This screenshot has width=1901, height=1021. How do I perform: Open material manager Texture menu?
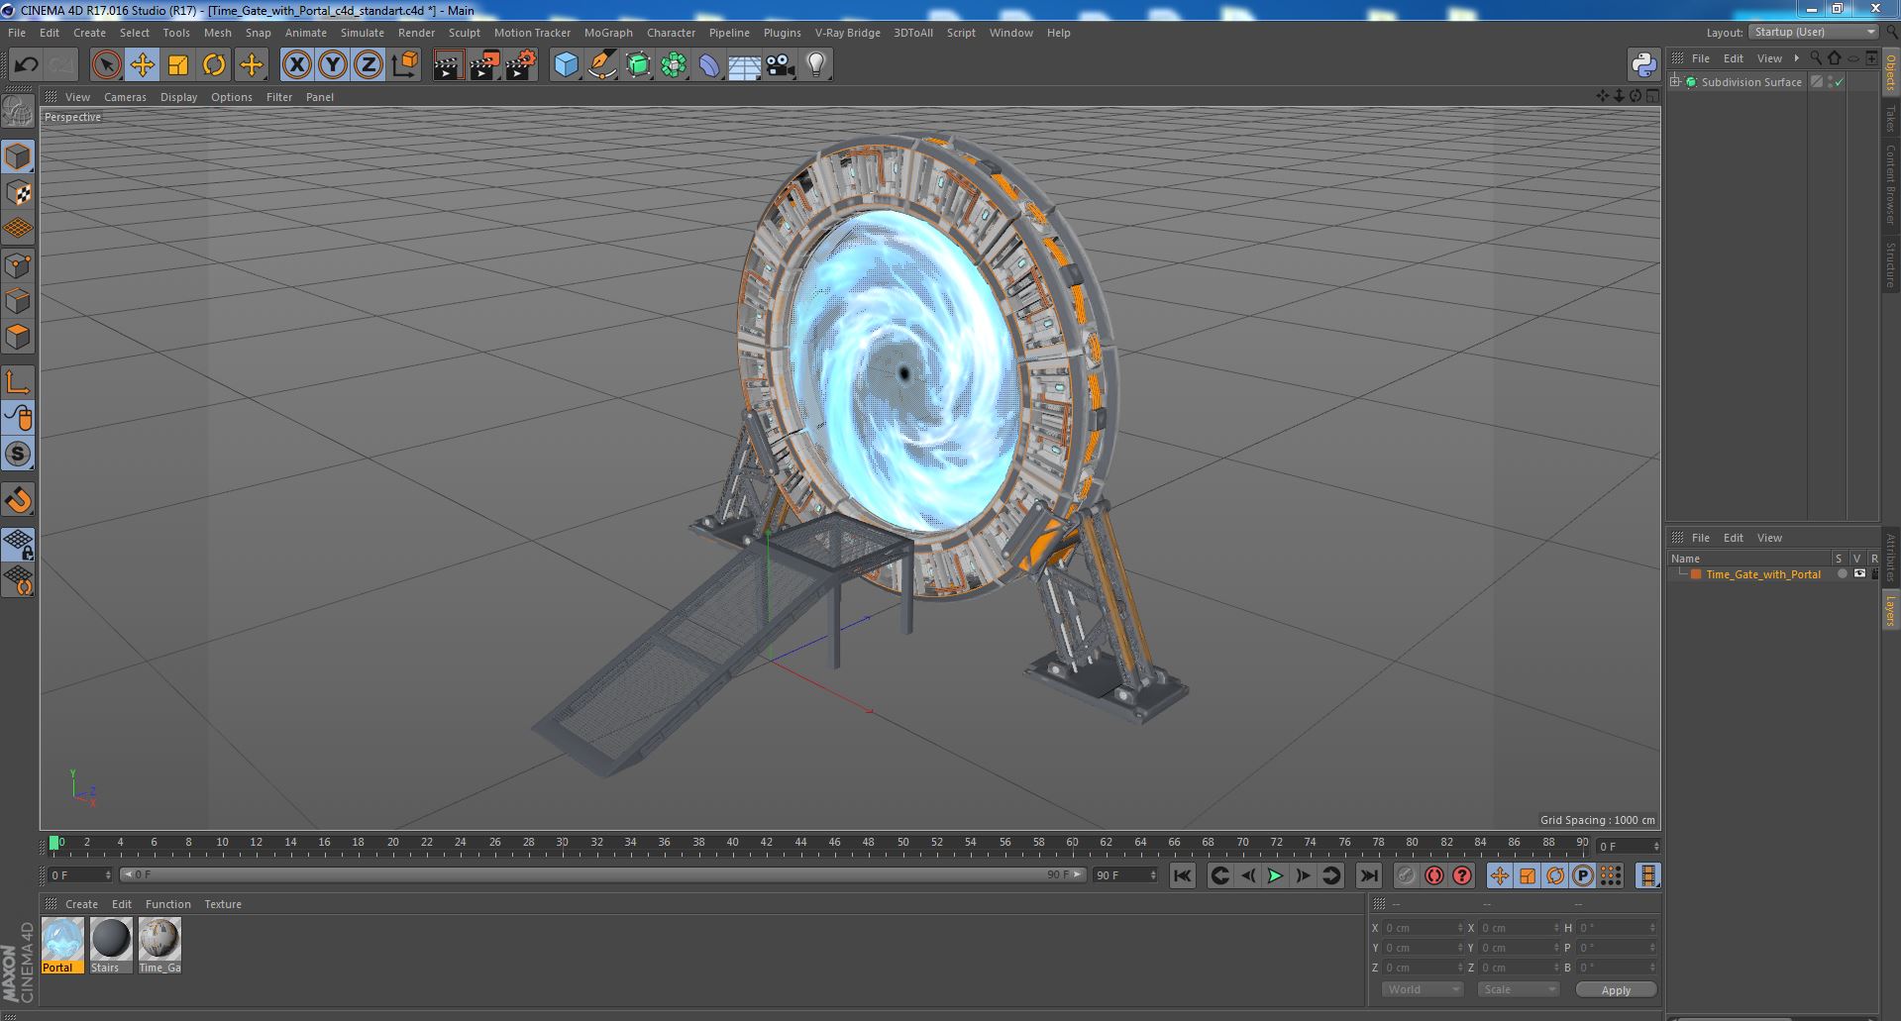223,904
